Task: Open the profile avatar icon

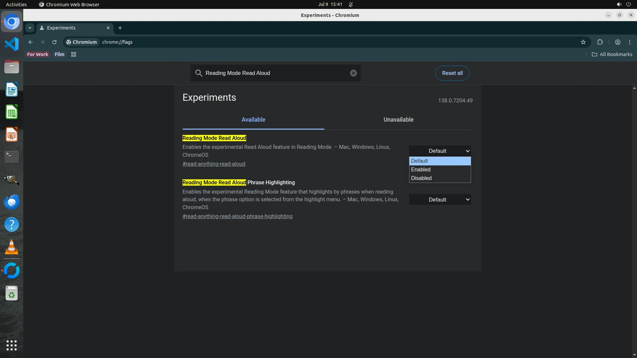Action: [617, 42]
